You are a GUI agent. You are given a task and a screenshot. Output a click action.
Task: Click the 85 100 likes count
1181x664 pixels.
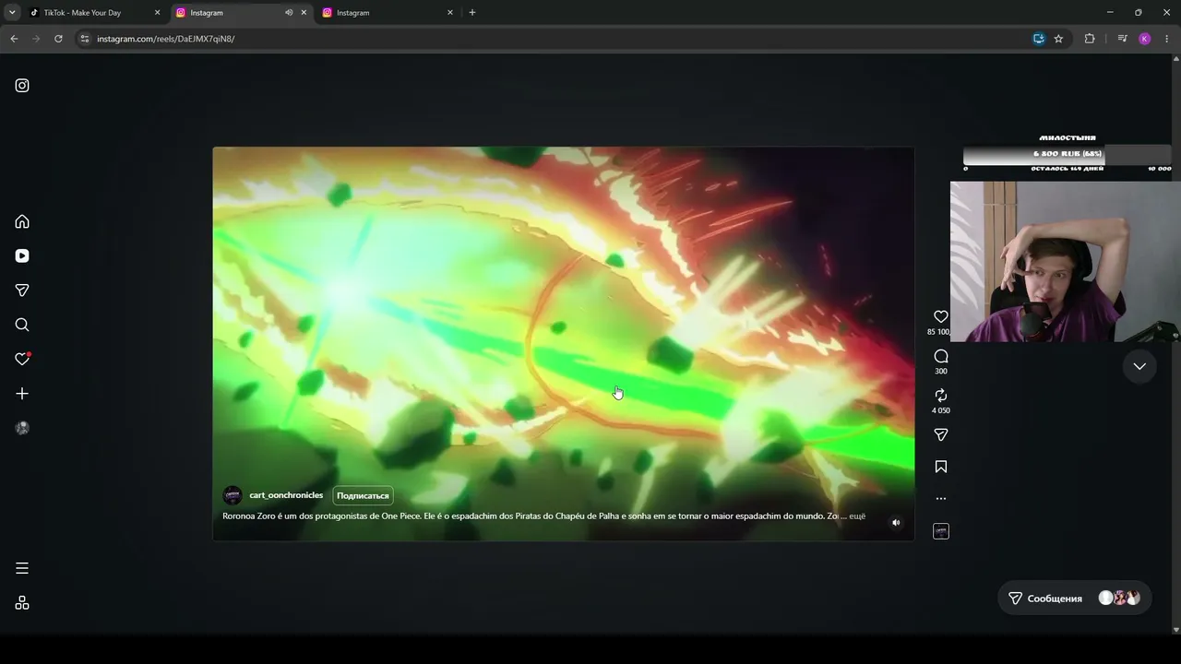pos(938,332)
